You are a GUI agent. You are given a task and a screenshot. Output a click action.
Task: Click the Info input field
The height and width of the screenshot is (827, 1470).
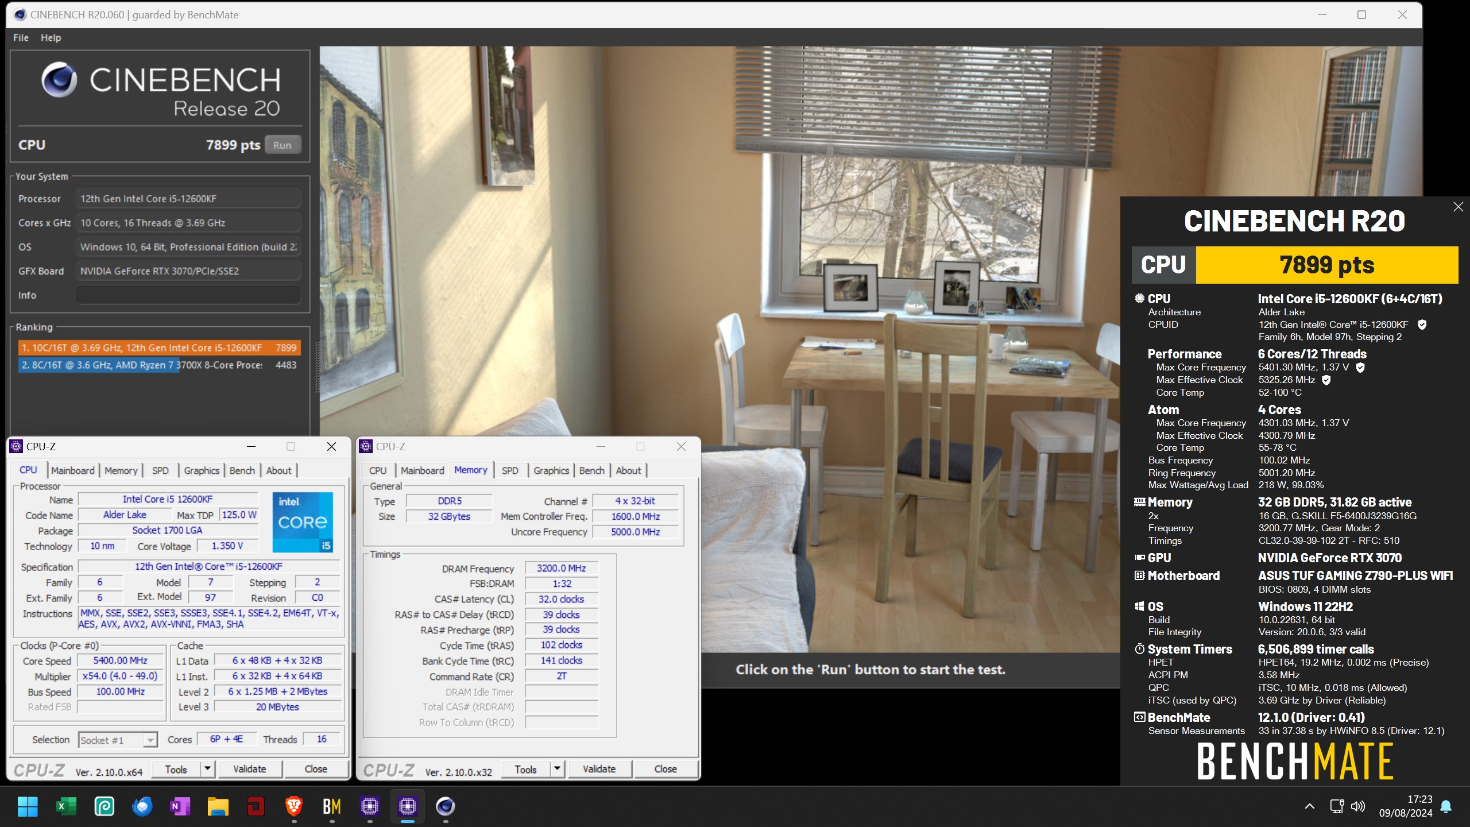[188, 295]
